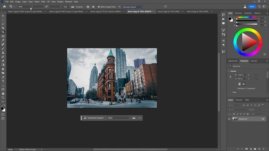Open crop overlay options grid icon

pos(88,7)
